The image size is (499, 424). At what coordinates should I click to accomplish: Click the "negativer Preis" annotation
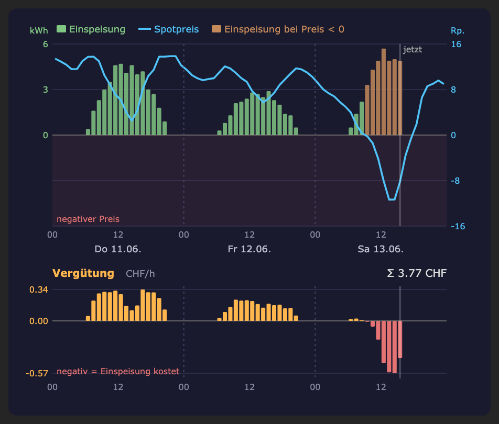(88, 219)
